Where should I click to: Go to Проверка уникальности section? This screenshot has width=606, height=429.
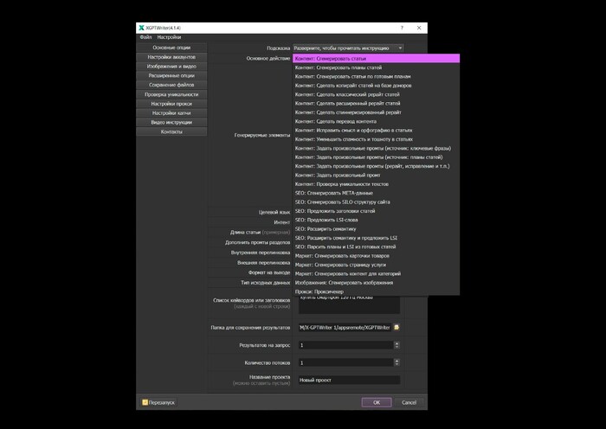point(171,94)
